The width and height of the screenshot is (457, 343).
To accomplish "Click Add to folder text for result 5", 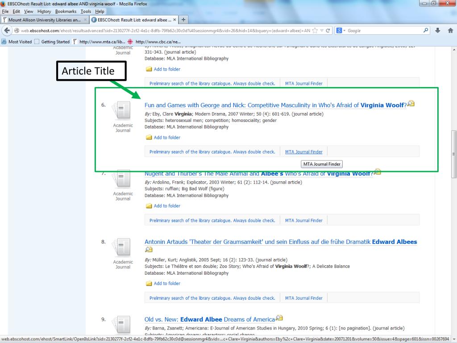I will 167,69.
